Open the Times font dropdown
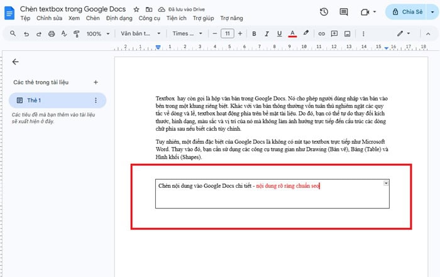The image size is (440, 277). tap(187, 34)
